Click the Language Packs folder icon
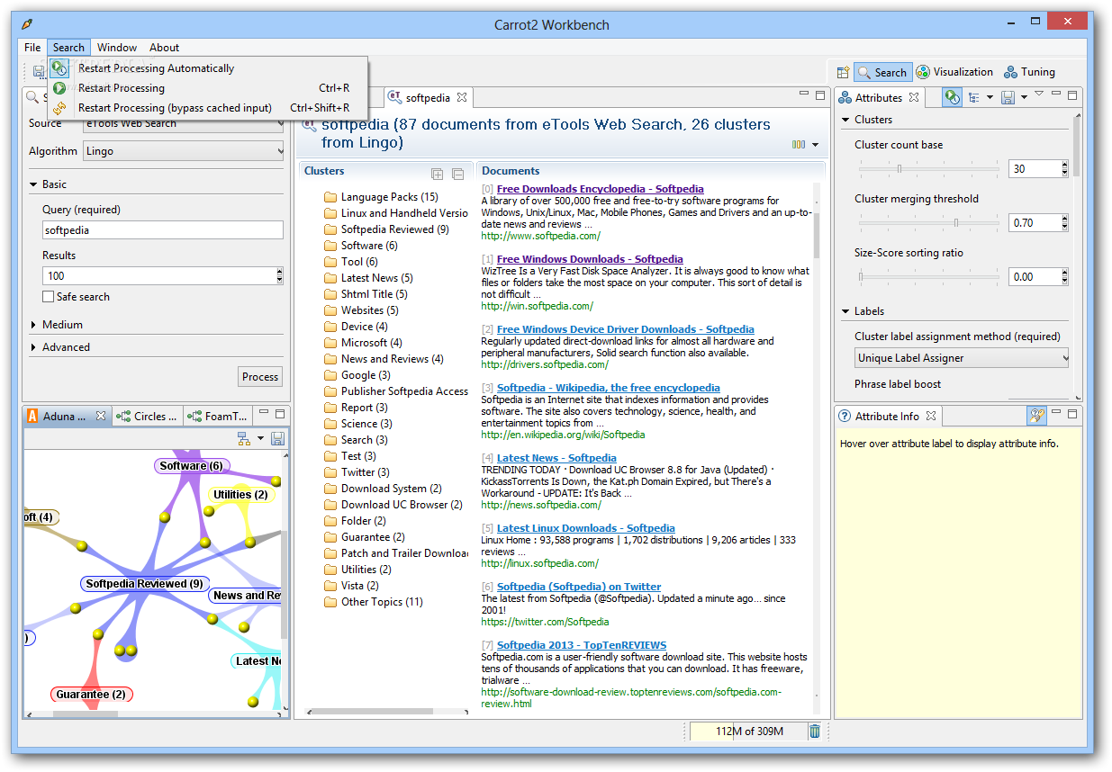This screenshot has width=1112, height=772. tap(330, 197)
